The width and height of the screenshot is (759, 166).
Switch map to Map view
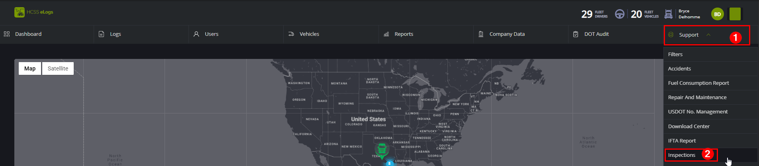[x=30, y=68]
